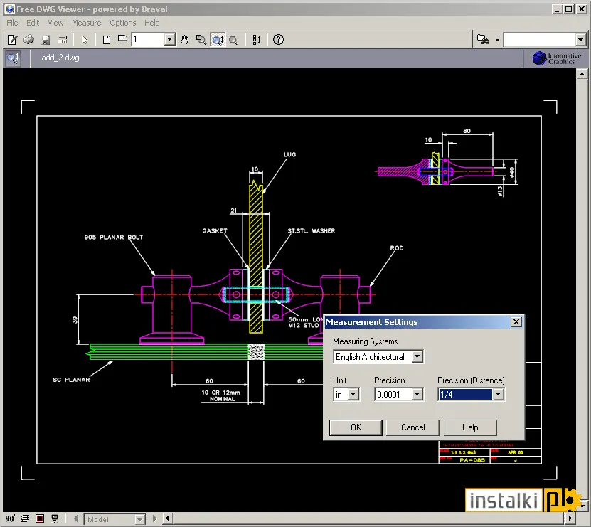Go to previous layout with left arrow
Image resolution: width=591 pixels, height=527 pixels.
(x=76, y=518)
